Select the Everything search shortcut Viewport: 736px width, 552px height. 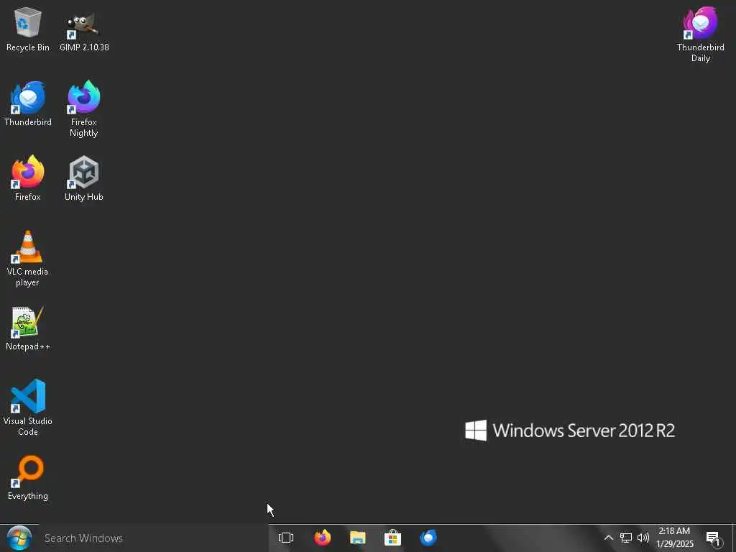point(28,478)
